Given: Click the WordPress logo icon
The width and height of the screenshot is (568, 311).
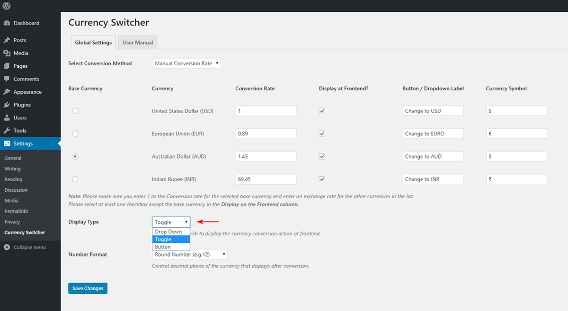Looking at the screenshot, I should pyautogui.click(x=7, y=6).
